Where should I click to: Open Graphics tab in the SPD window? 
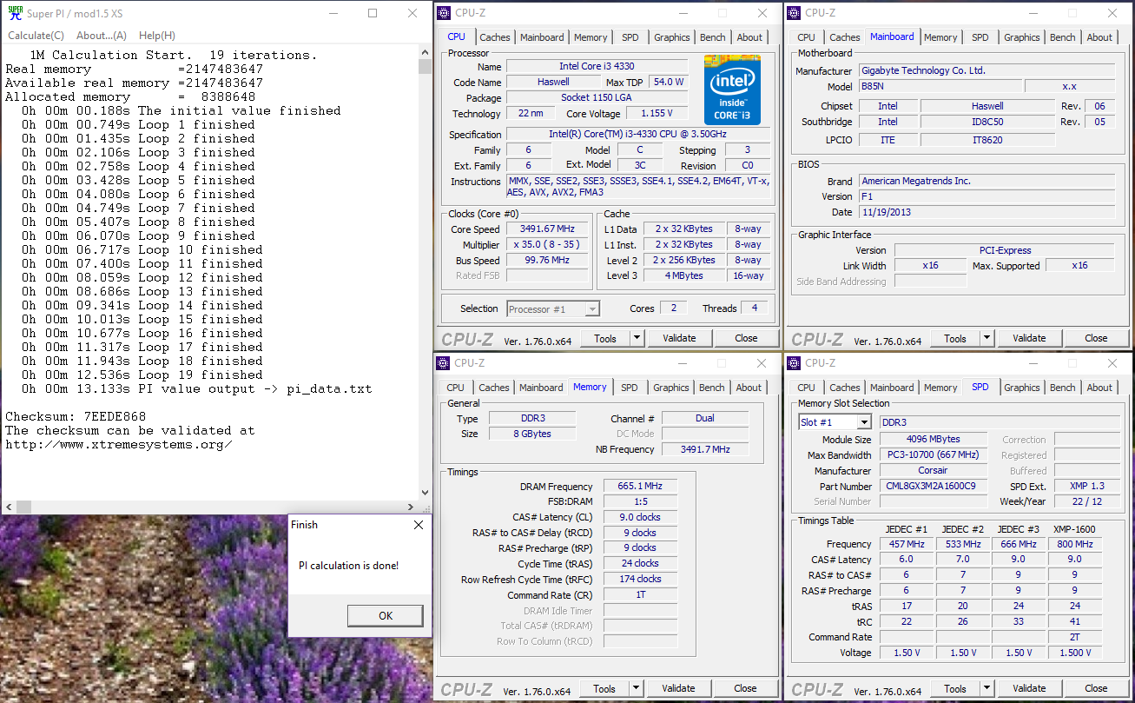tap(1022, 388)
